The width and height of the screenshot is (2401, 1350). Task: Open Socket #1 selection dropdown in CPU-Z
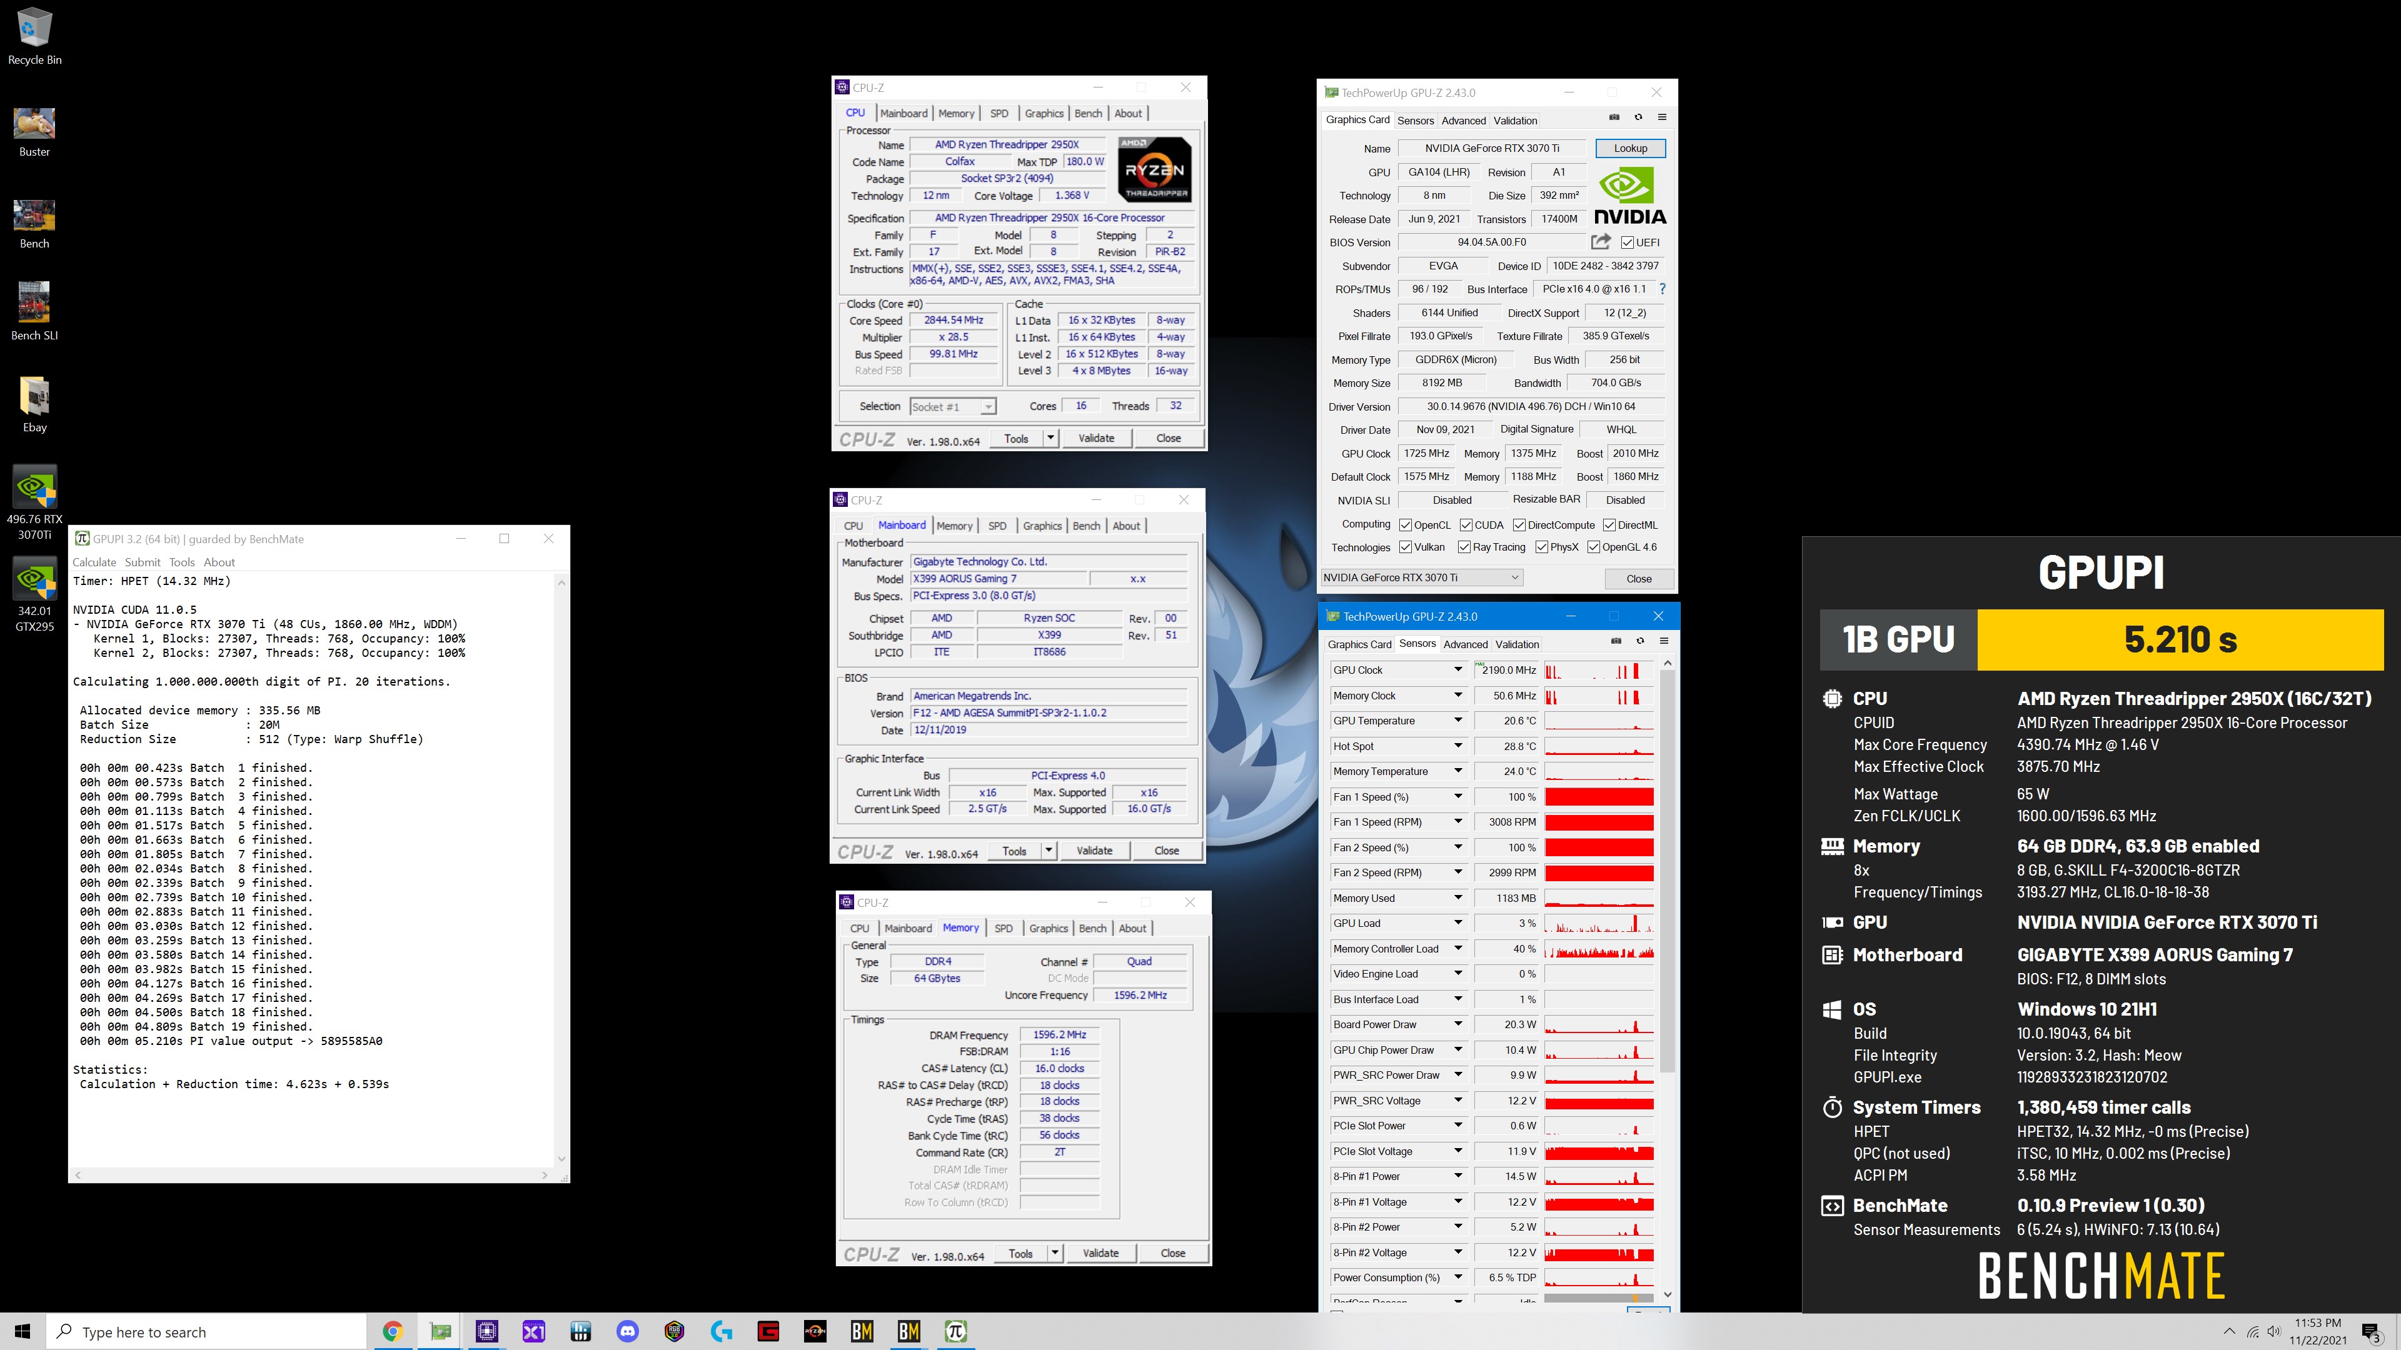(952, 406)
